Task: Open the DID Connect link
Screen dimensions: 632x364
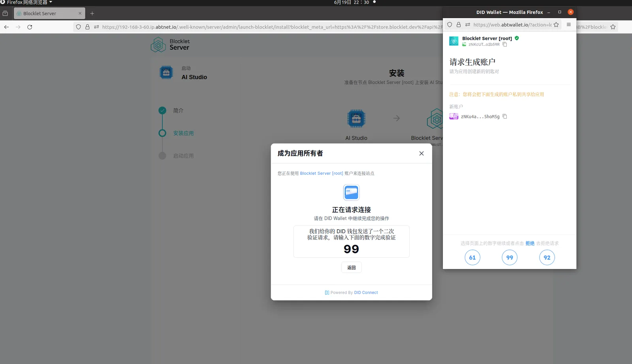Action: [x=366, y=292]
